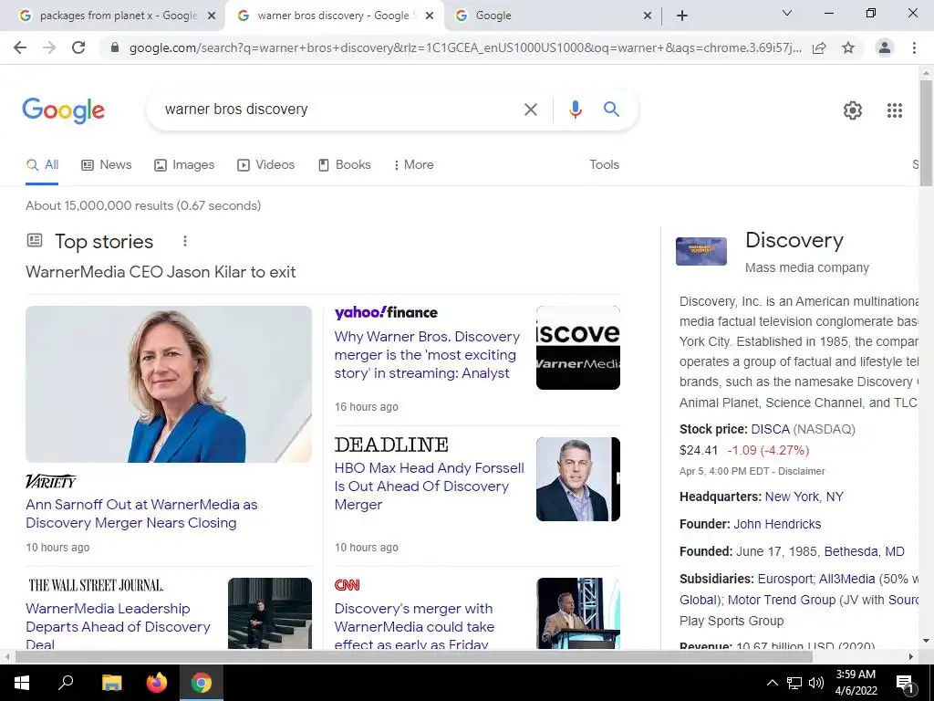This screenshot has width=934, height=701.
Task: Click the vertical scrollbar thumb
Action: [x=926, y=132]
